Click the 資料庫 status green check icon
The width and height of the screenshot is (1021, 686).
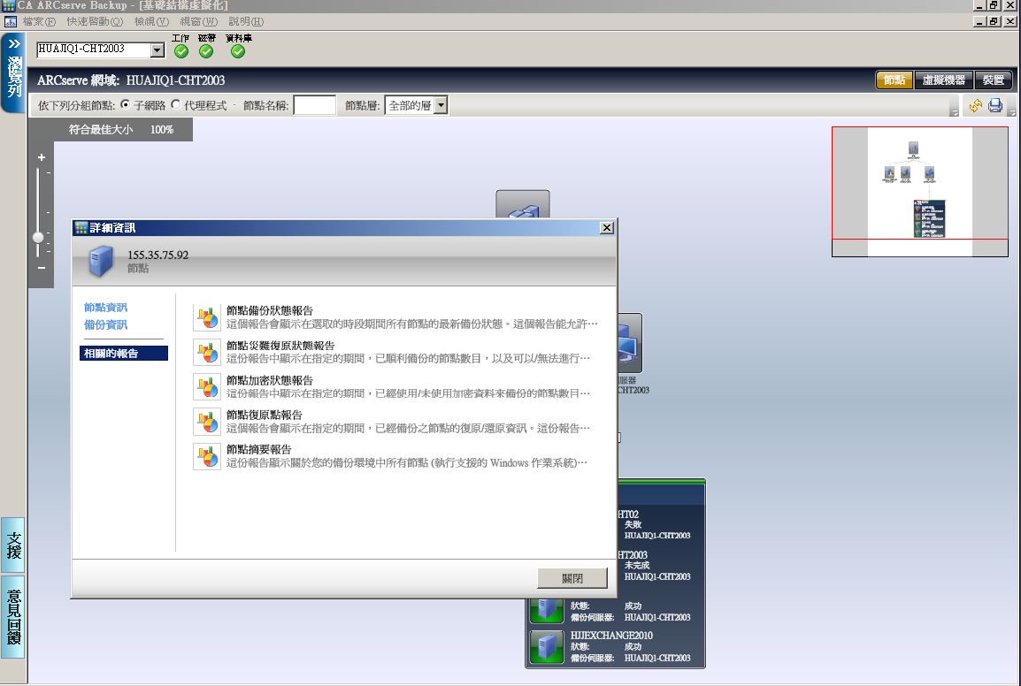coord(238,51)
